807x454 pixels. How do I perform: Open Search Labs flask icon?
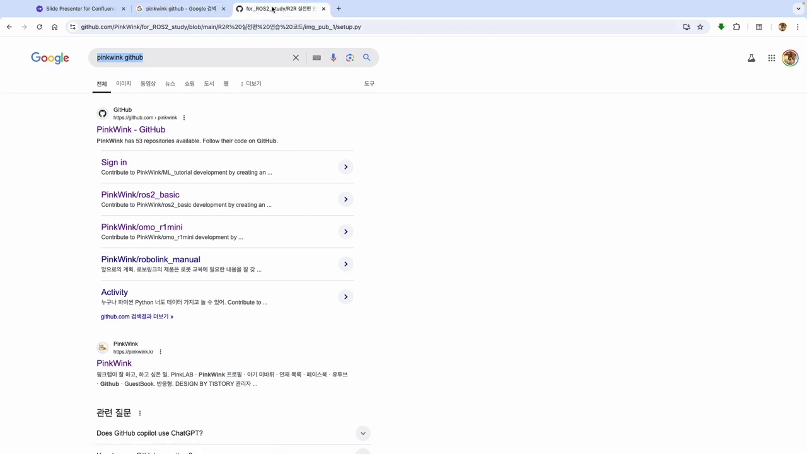pyautogui.click(x=752, y=58)
